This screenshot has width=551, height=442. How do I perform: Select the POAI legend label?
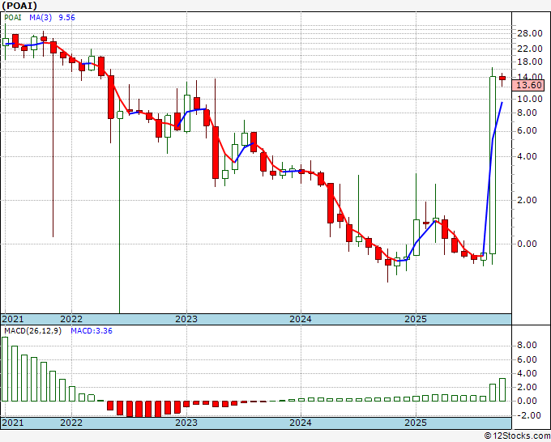[x=13, y=17]
